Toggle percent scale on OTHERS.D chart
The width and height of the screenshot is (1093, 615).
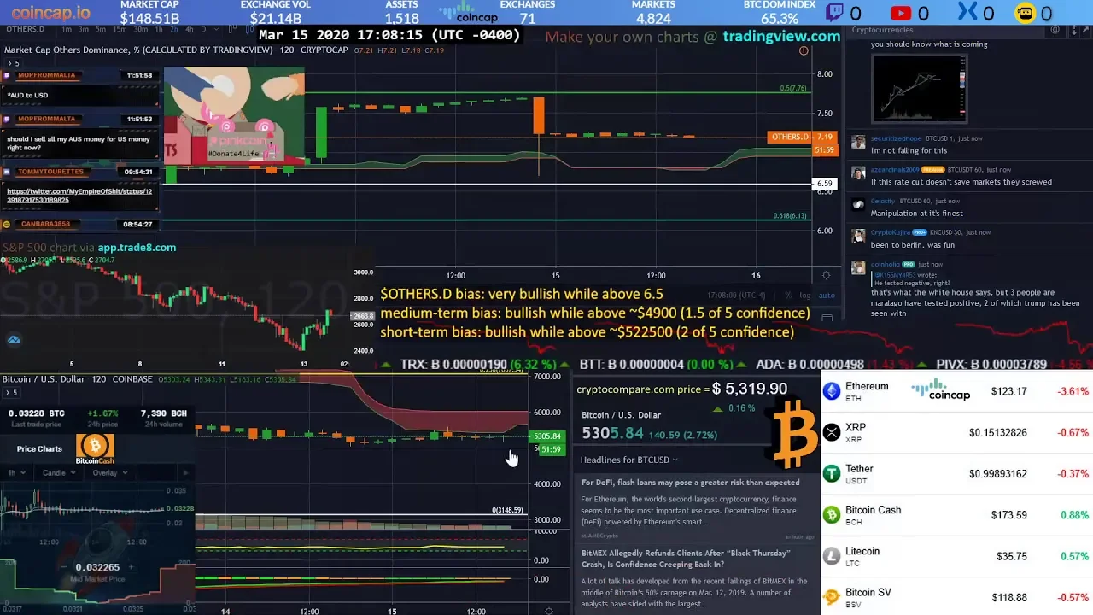pos(787,296)
